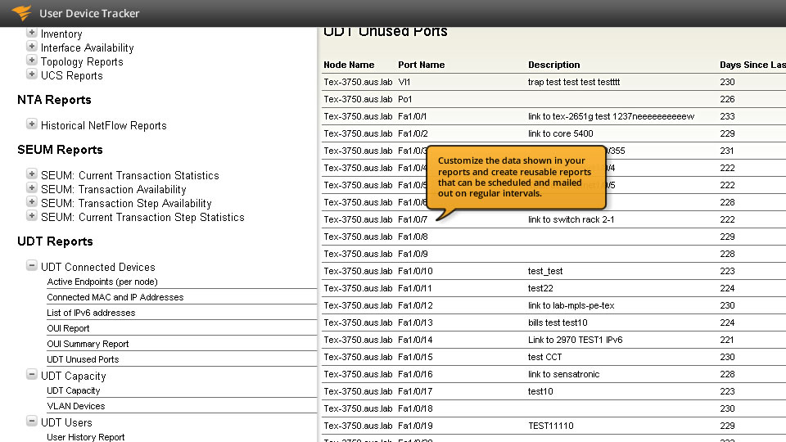The image size is (786, 442).
Task: Click the SEUM Reports heading
Action: (x=60, y=150)
